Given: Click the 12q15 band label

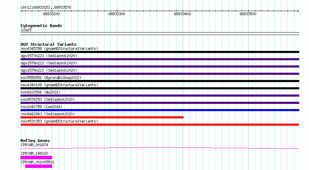Looking at the screenshot, I should (26, 30).
